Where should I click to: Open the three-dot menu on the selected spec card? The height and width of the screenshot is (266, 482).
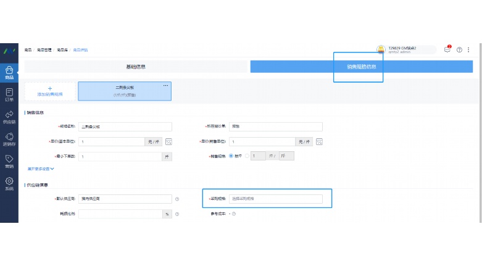(x=165, y=86)
